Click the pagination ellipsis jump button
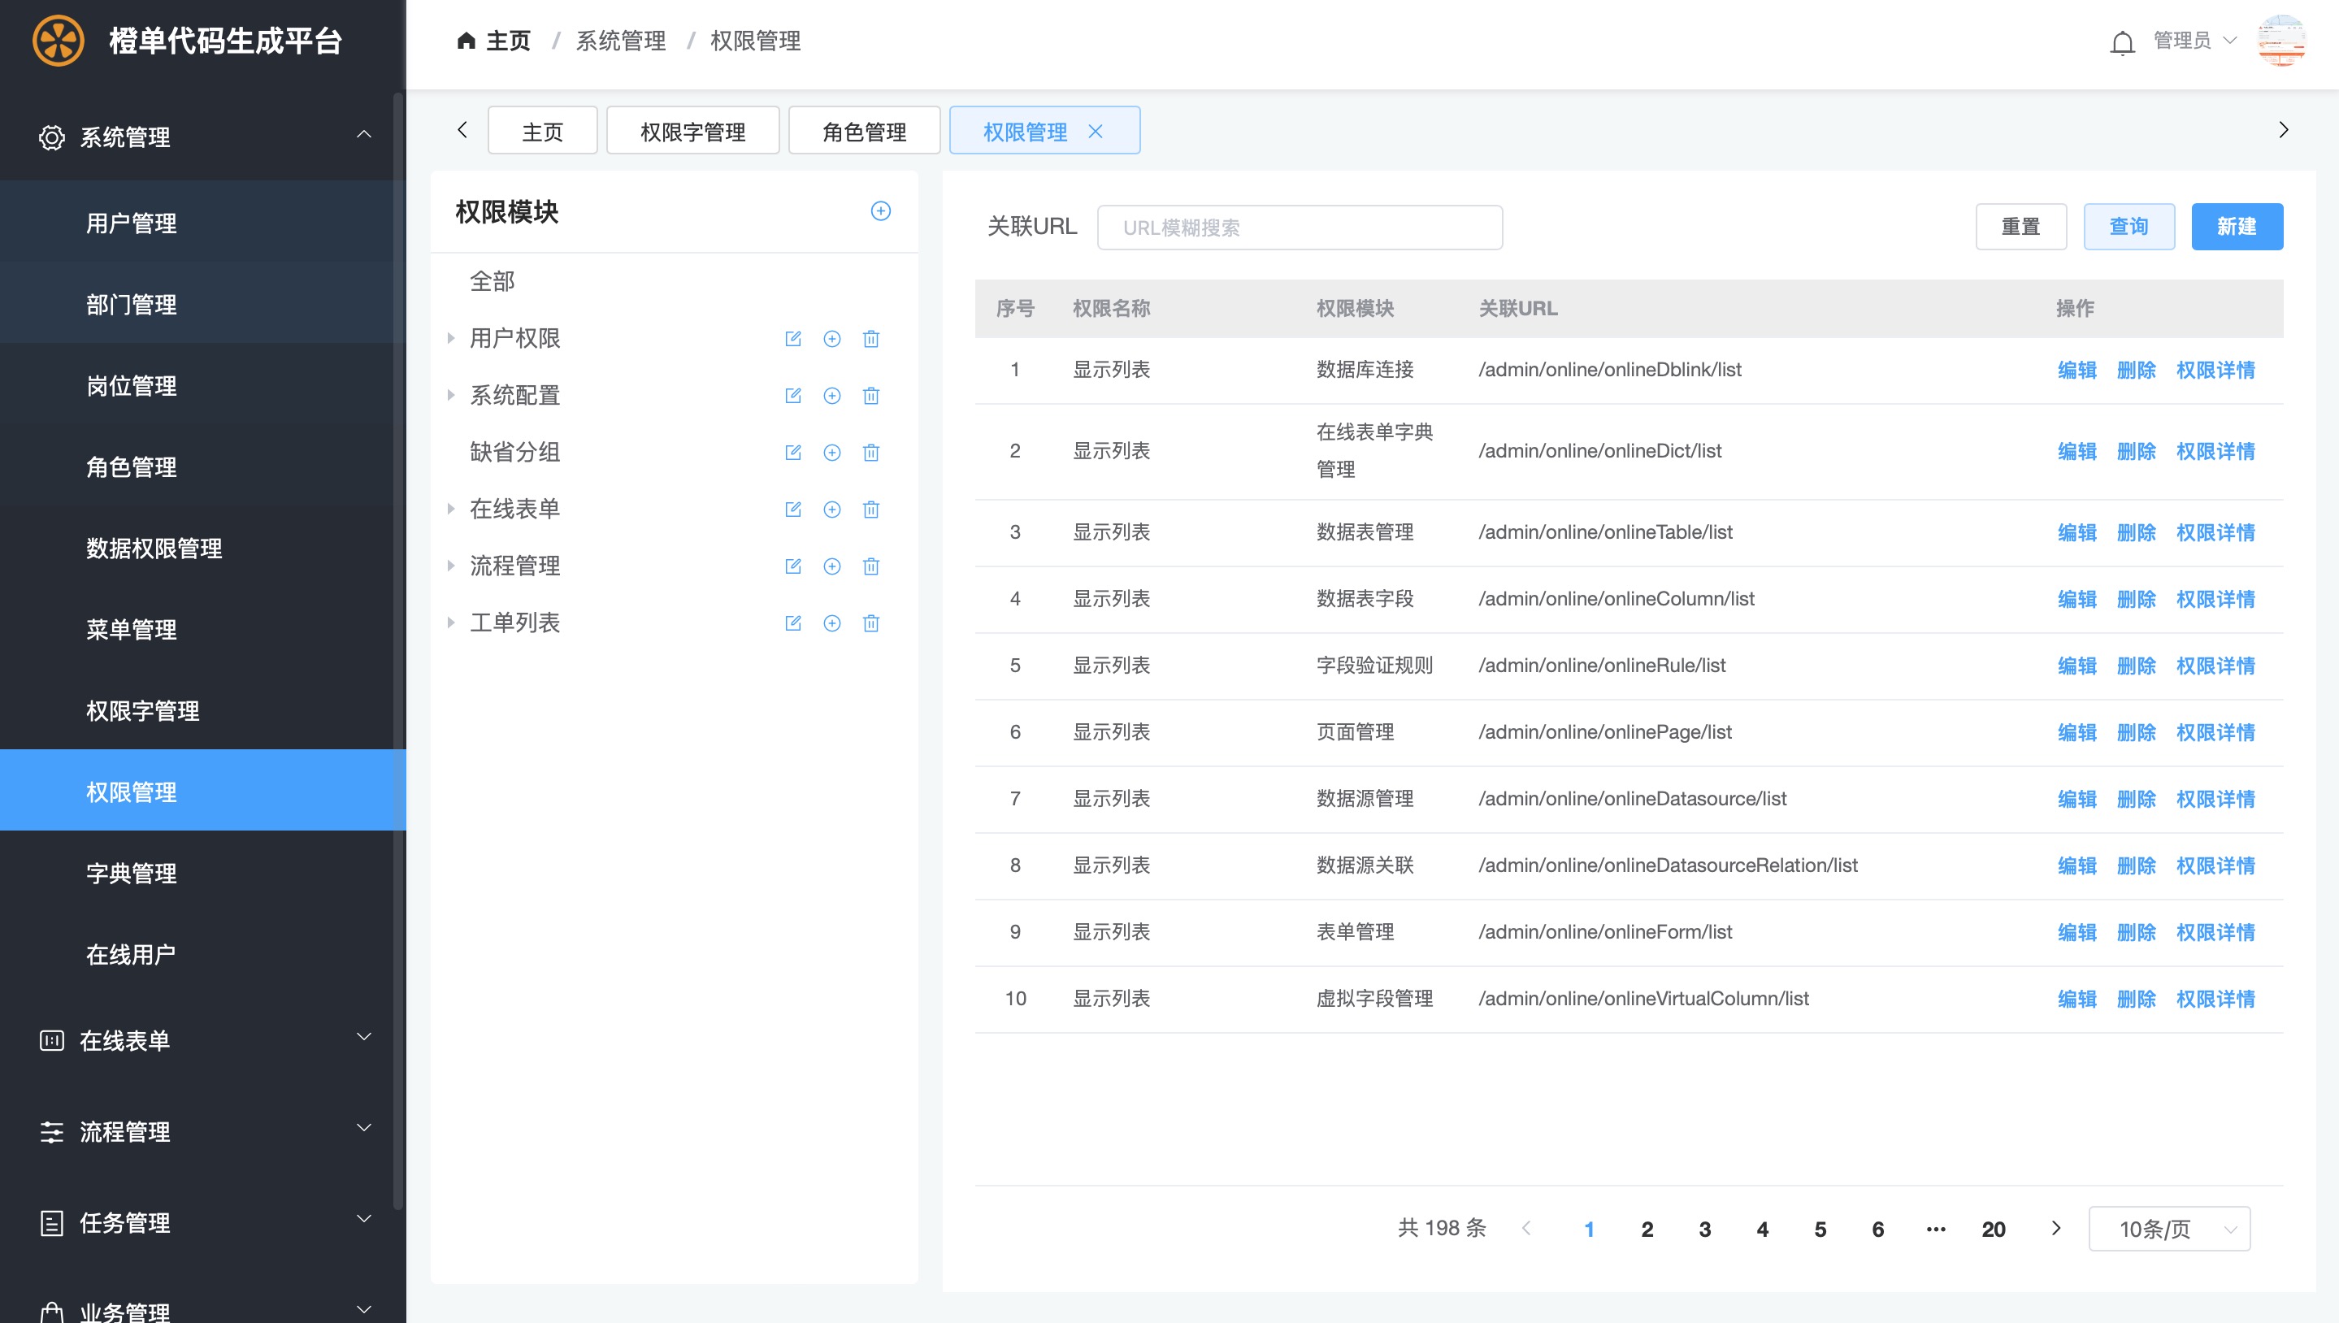Image resolution: width=2339 pixels, height=1323 pixels. pos(1936,1229)
